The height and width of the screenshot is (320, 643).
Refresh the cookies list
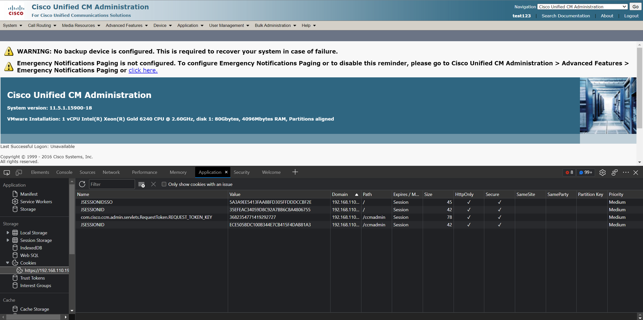pyautogui.click(x=82, y=184)
